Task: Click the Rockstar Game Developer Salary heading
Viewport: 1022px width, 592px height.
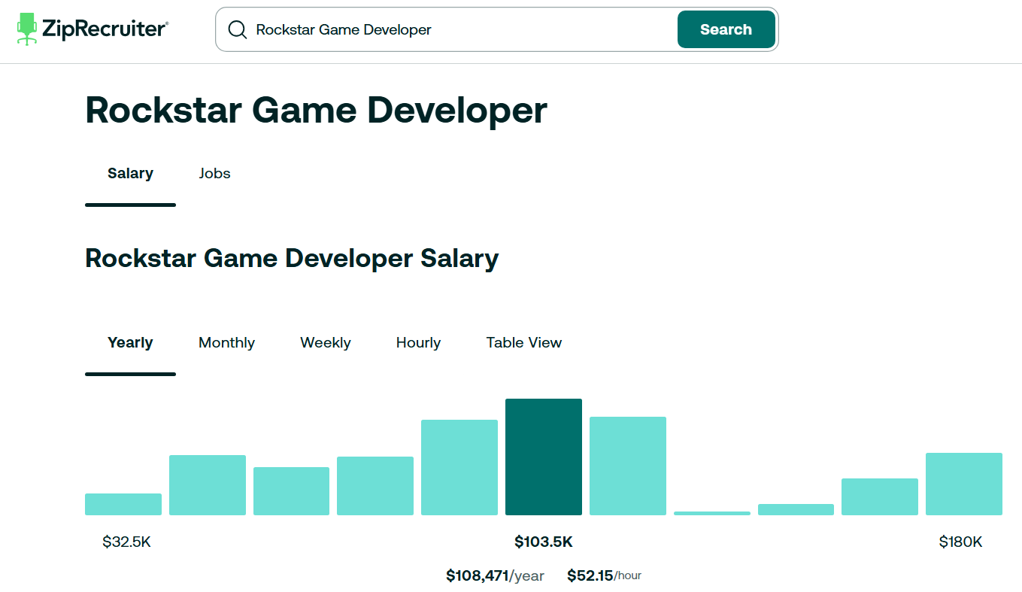Action: (292, 258)
